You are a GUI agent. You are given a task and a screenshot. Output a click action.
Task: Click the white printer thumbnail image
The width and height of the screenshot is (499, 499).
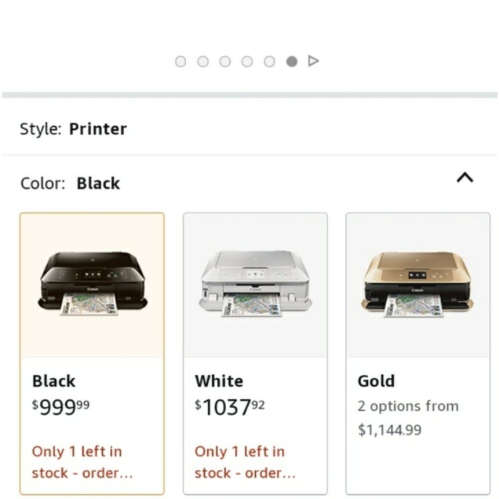click(x=255, y=284)
